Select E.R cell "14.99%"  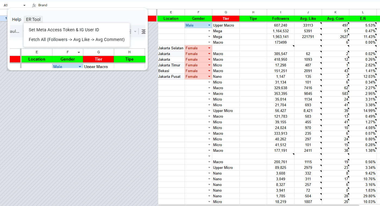tap(363, 111)
